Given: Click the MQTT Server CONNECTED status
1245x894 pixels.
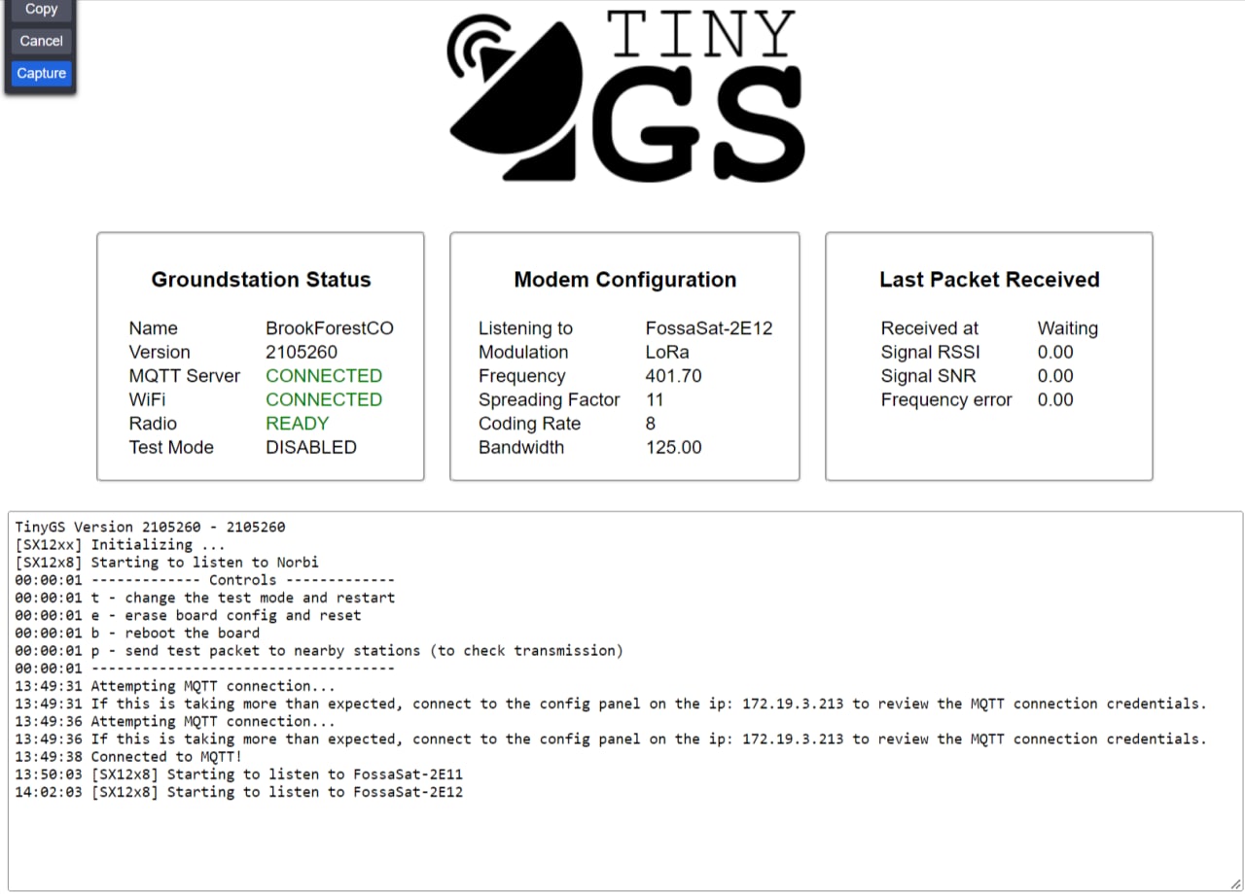Looking at the screenshot, I should click(x=324, y=376).
